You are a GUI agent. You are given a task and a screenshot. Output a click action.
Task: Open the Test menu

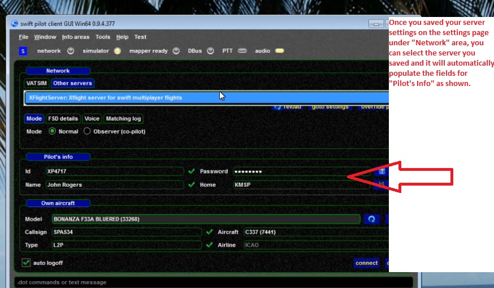coord(140,37)
